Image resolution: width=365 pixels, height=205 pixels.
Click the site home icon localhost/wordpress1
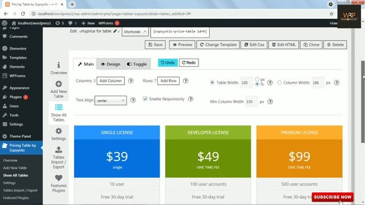(31, 23)
